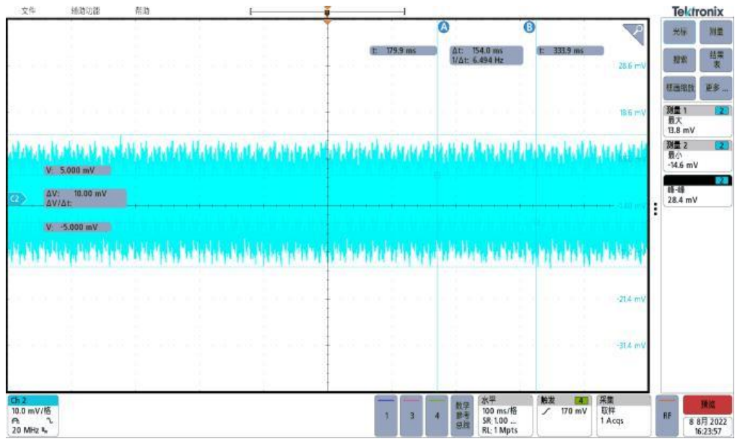Click the Δt 154.0 ms cursor readout

(486, 55)
